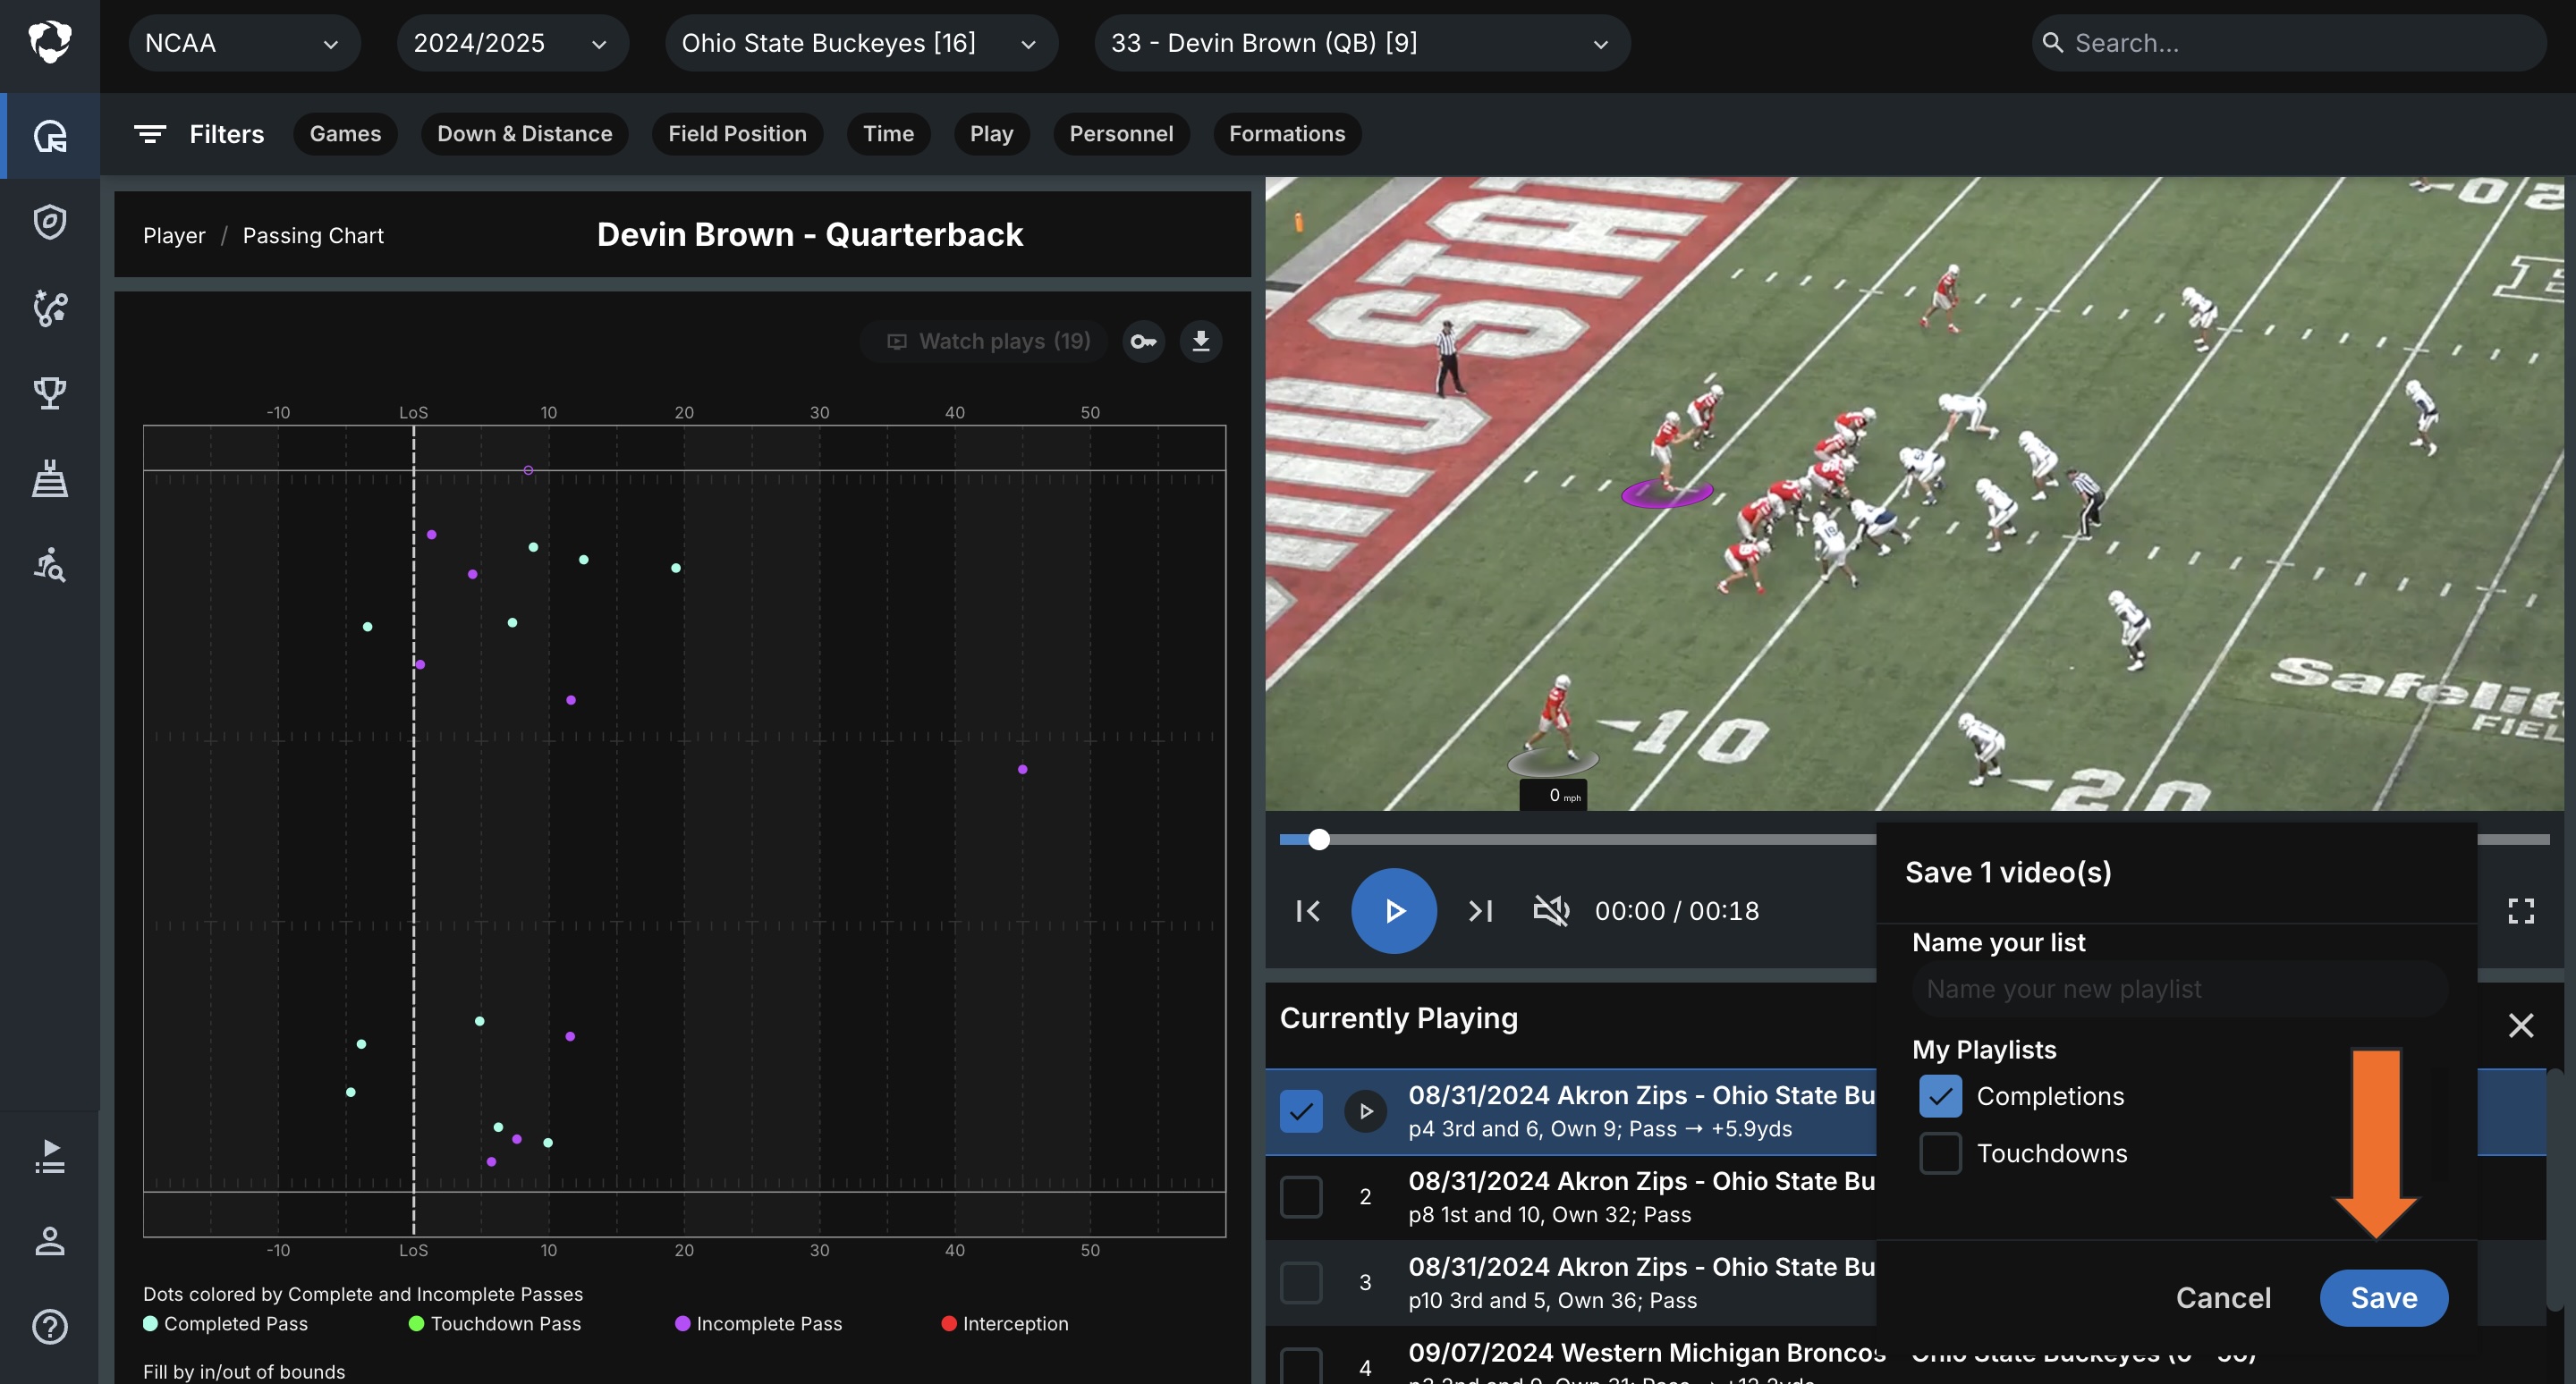Click the video progress slider handle
Image resolution: width=2576 pixels, height=1384 pixels.
[1319, 840]
